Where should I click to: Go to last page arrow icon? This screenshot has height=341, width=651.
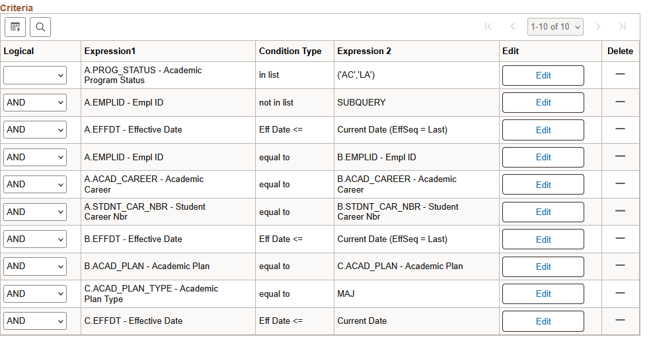click(x=622, y=27)
